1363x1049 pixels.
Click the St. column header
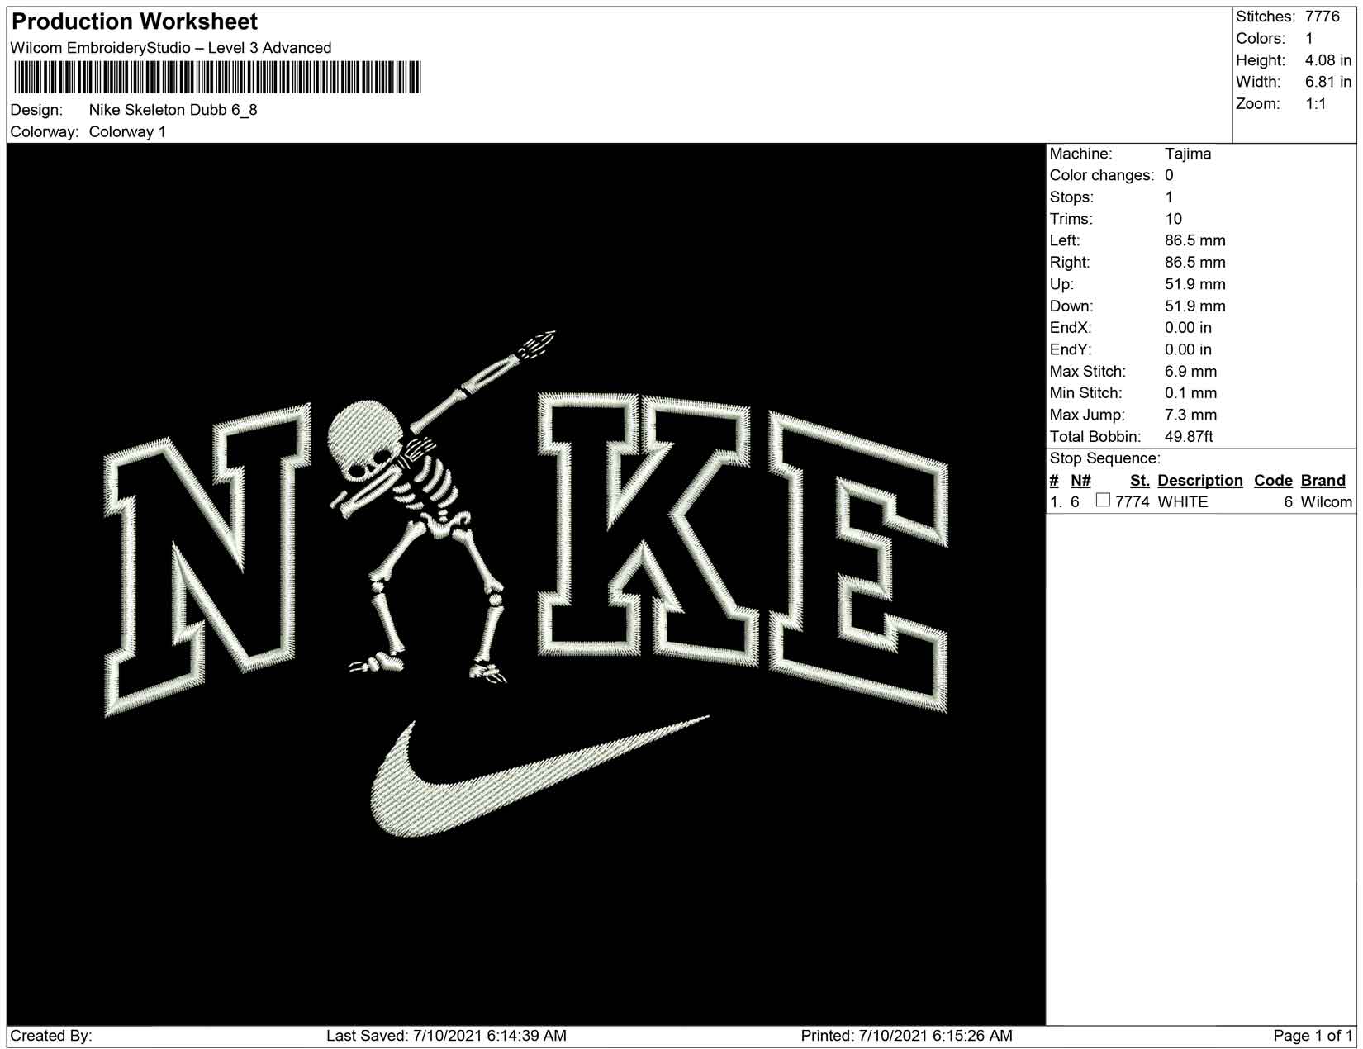pyautogui.click(x=1140, y=481)
